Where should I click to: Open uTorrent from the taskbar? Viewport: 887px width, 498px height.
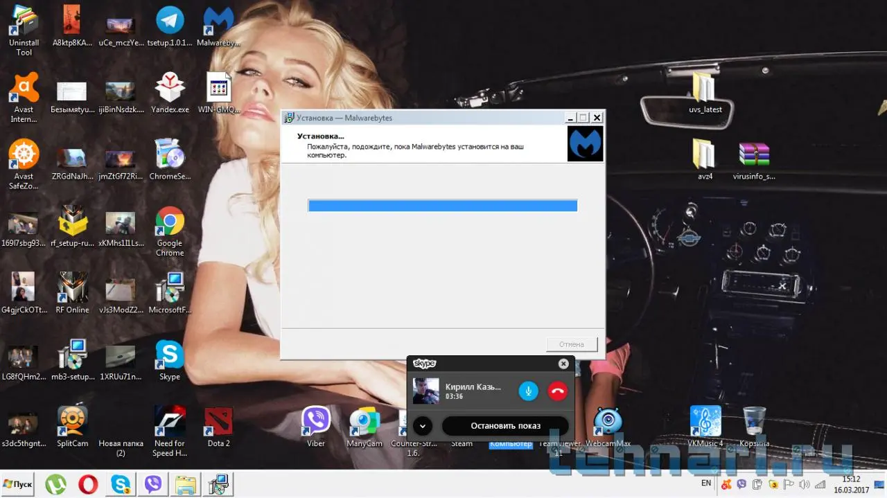(x=55, y=484)
